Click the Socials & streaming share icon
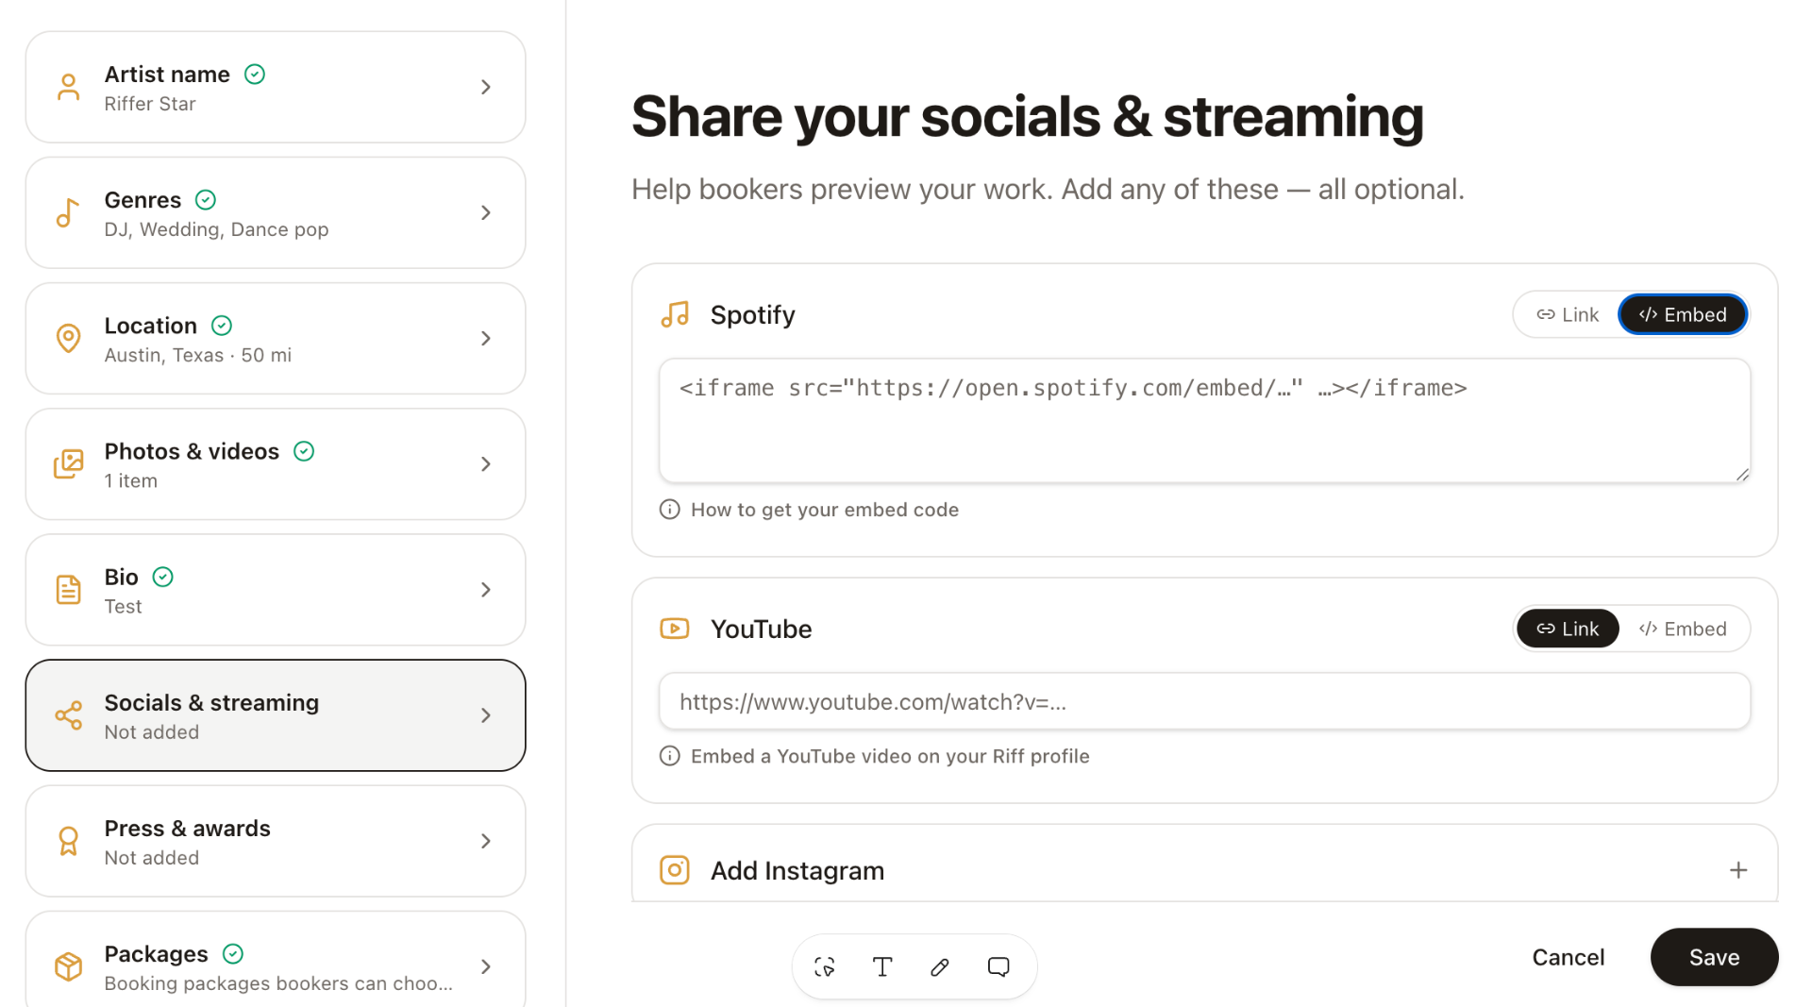Screen dimensions: 1812x1007 point(68,715)
